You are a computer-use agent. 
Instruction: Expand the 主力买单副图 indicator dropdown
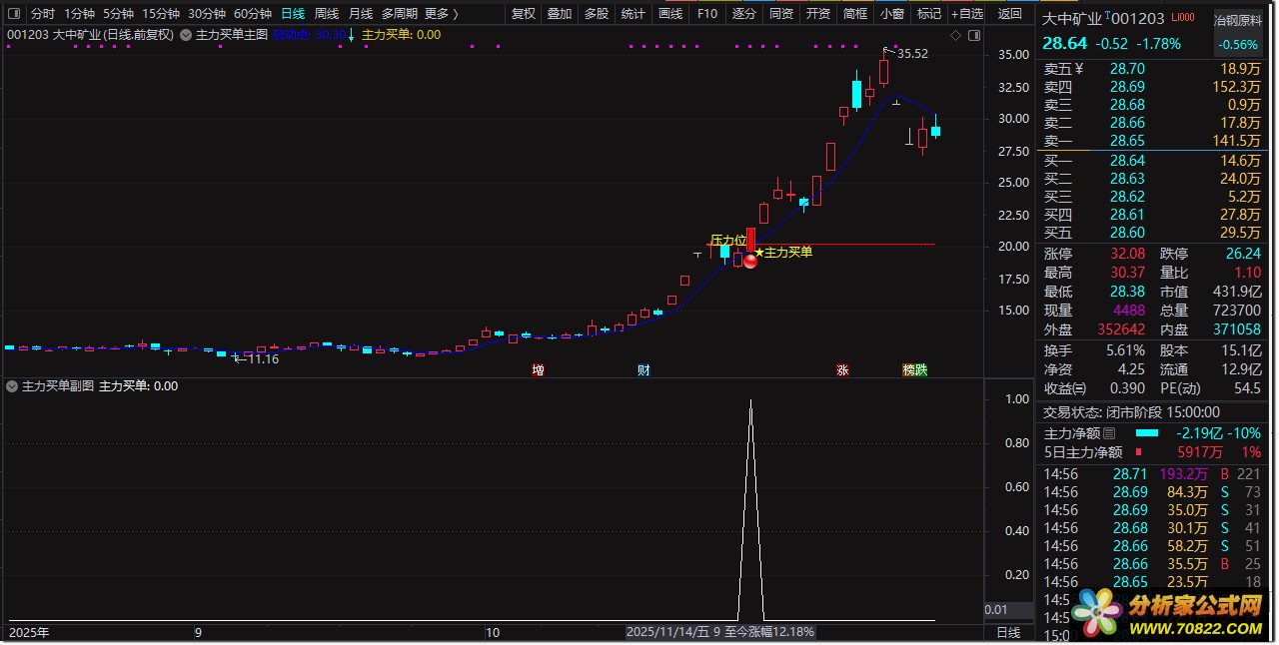(13, 385)
